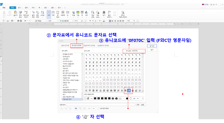Click the Character Shape (글자 모양) icon
The height and width of the screenshot is (123, 224).
click(33, 12)
